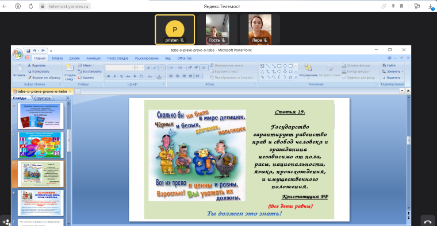Switch to the Вставка ribbon tab
The height and width of the screenshot is (226, 437).
tap(57, 58)
